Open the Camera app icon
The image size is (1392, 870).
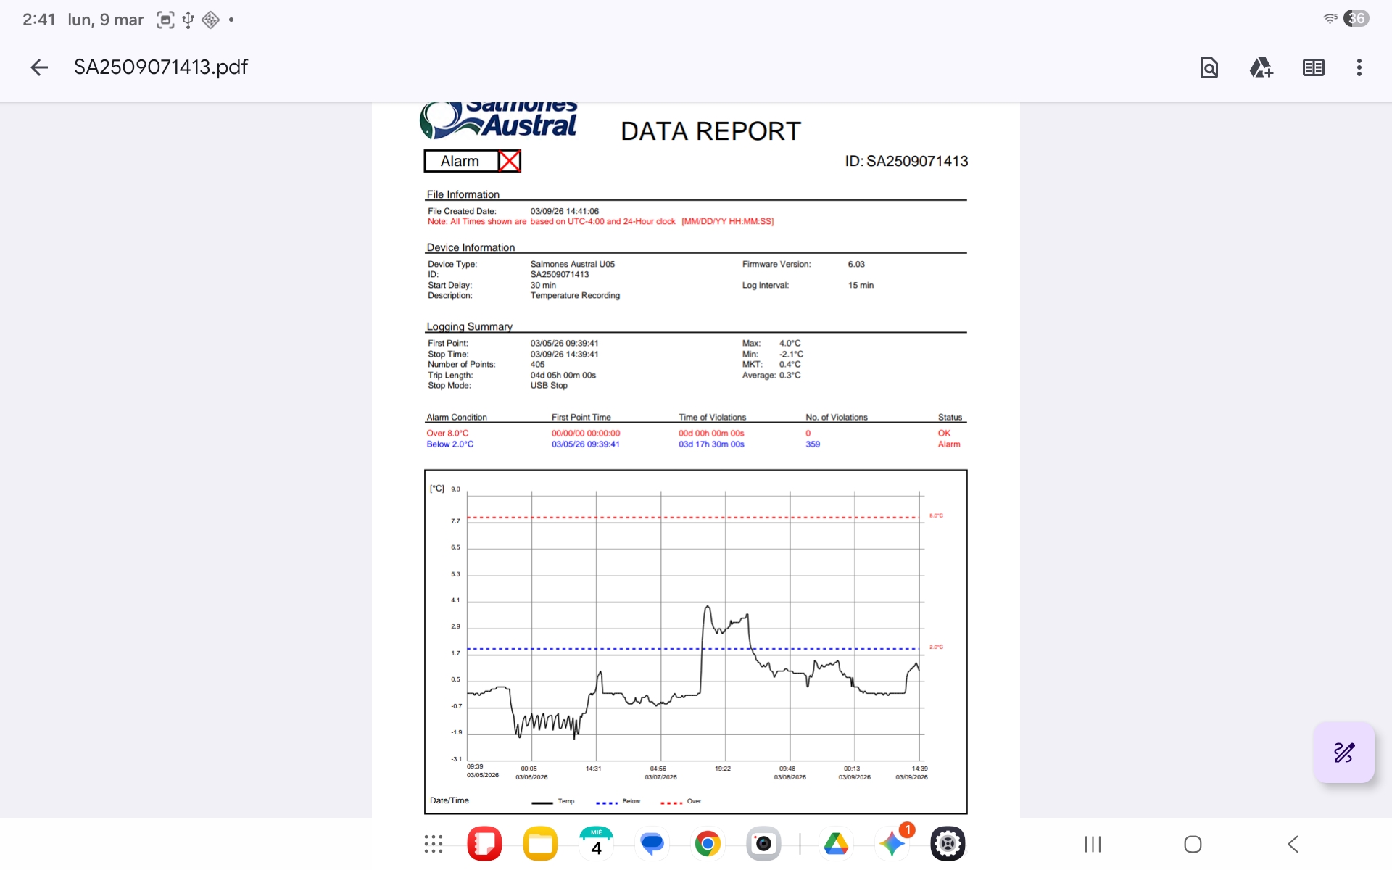click(x=763, y=844)
